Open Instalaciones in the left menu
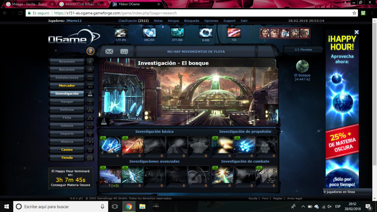This screenshot has width=377, height=212. click(x=67, y=77)
